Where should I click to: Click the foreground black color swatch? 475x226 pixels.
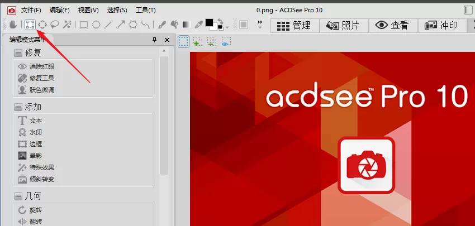tap(209, 23)
